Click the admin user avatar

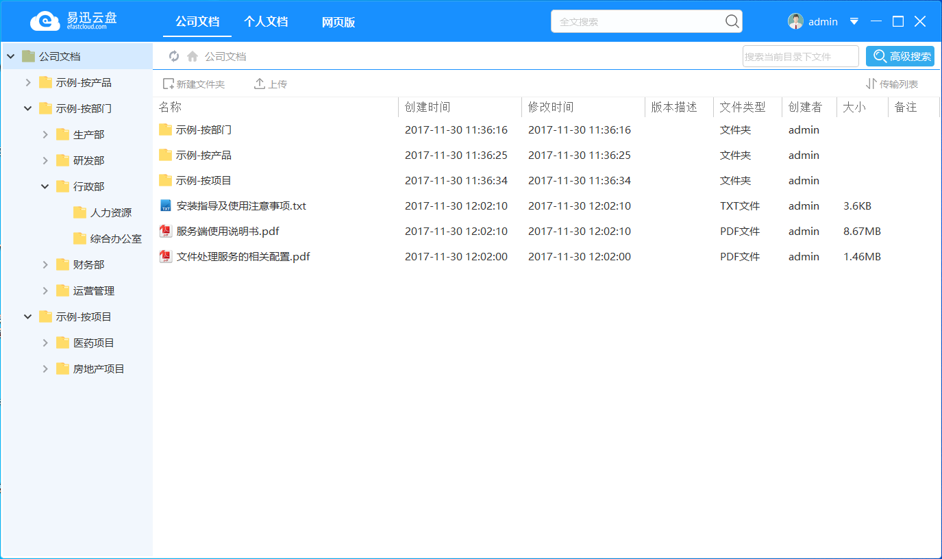point(795,21)
